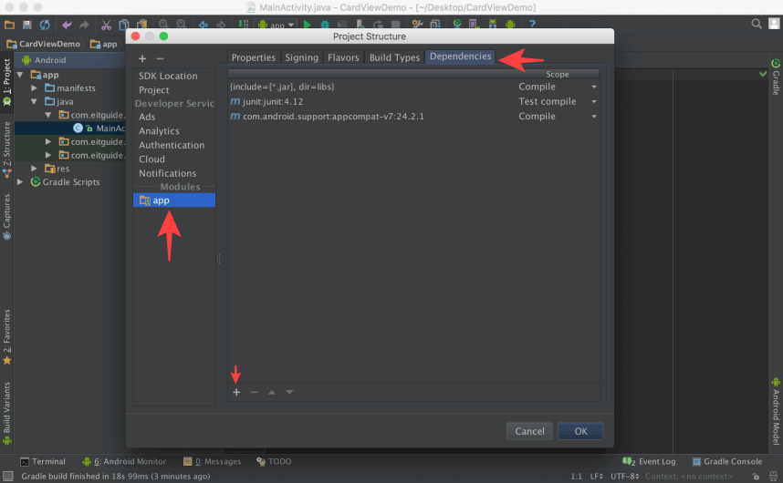Click CardViewDemo in the breadcrumb bar
This screenshot has height=483, width=783.
click(44, 44)
